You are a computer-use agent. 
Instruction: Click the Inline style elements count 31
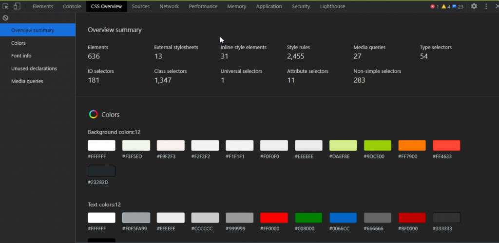224,56
